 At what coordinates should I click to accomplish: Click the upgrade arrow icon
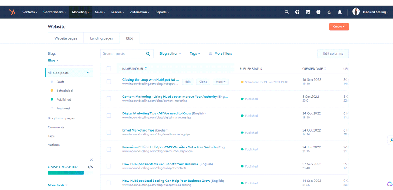pyautogui.click(x=297, y=12)
